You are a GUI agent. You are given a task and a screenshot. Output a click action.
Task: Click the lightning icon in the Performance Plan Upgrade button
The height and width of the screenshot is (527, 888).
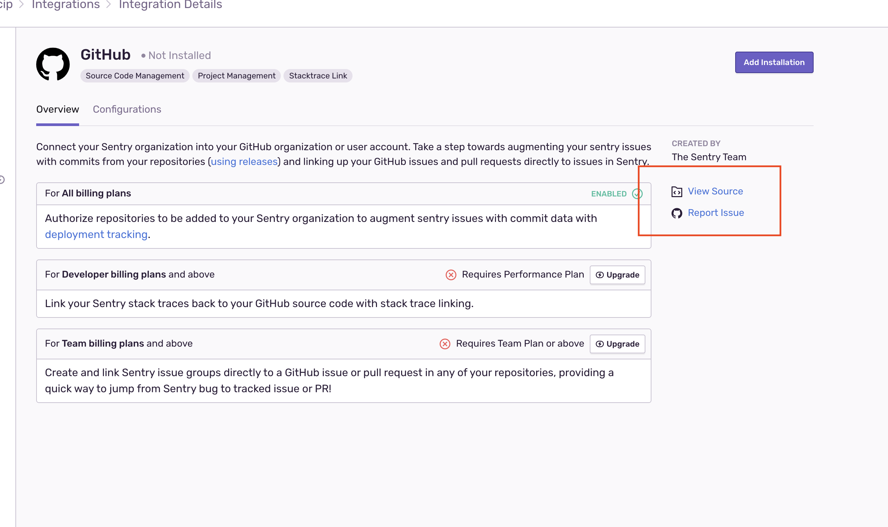coord(599,275)
